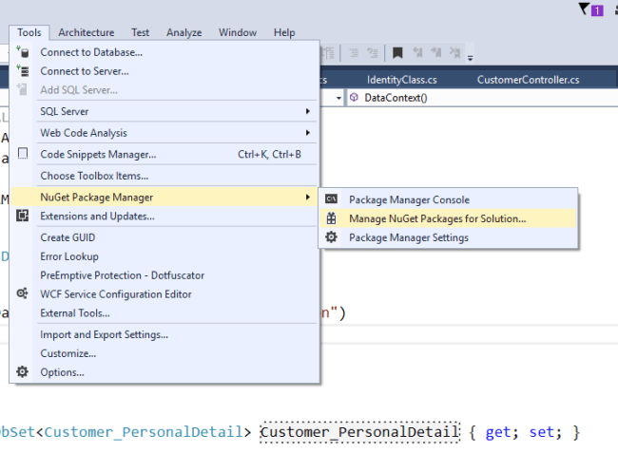Switch to the CustomerController.cs tab
The height and width of the screenshot is (472, 618).
(x=528, y=80)
